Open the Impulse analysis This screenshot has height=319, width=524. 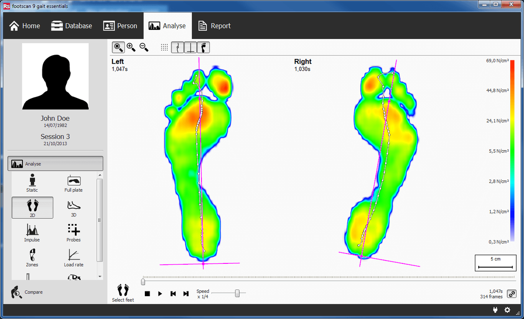coord(32,232)
